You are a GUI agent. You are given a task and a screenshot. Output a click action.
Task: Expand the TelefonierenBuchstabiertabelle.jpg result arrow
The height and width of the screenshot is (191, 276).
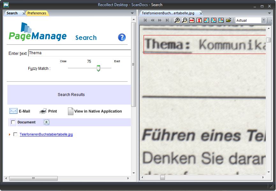point(10,135)
